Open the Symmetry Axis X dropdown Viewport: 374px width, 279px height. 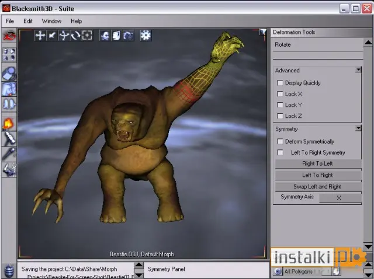340,198
